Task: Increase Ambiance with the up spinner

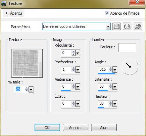Action: pyautogui.click(x=73, y=85)
